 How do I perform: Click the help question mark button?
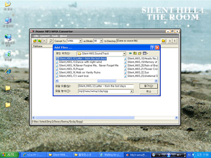pyautogui.click(x=152, y=47)
